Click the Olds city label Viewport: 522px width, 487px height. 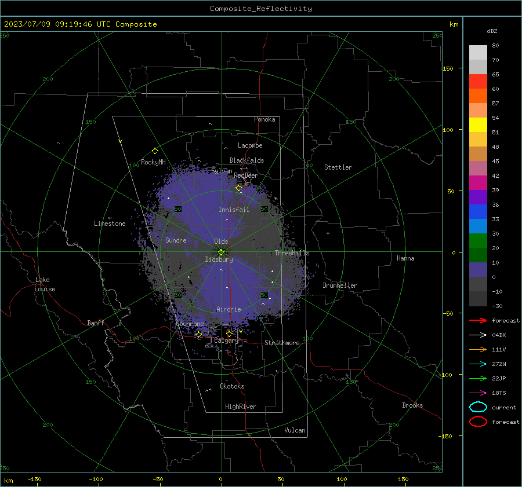[x=221, y=241]
